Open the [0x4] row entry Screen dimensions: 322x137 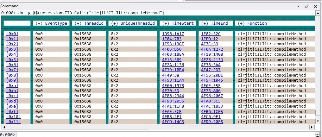[12, 54]
